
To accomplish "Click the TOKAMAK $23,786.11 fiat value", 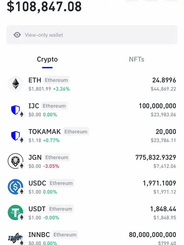I will (x=163, y=140).
